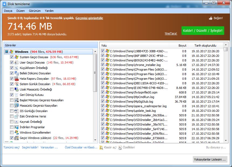Image resolution: width=232 pixels, height=167 pixels.
Task: Open the Görünüm menu
Action: click(35, 11)
